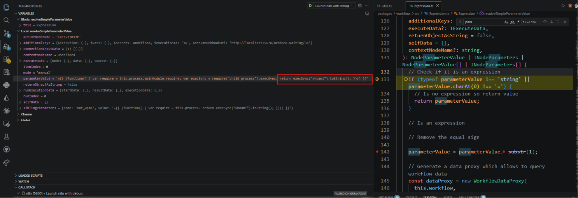Toggle Match Whole Word in find widget

tap(512, 22)
